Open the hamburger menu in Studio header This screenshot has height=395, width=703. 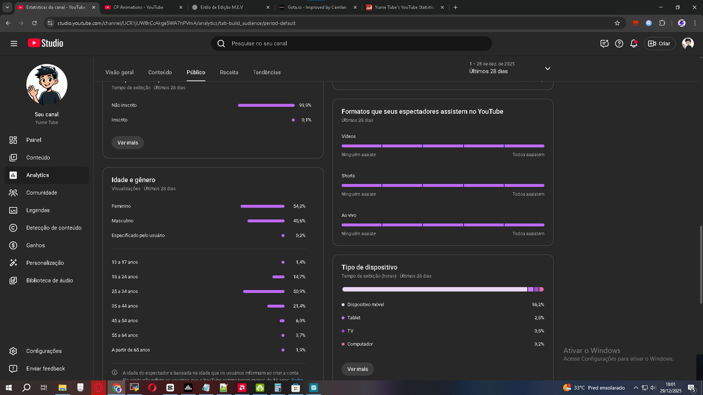(14, 43)
